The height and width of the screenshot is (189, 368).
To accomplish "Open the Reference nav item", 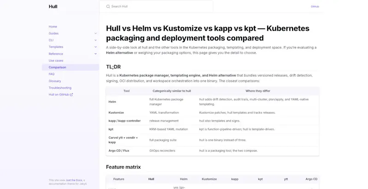I will pyautogui.click(x=56, y=54).
